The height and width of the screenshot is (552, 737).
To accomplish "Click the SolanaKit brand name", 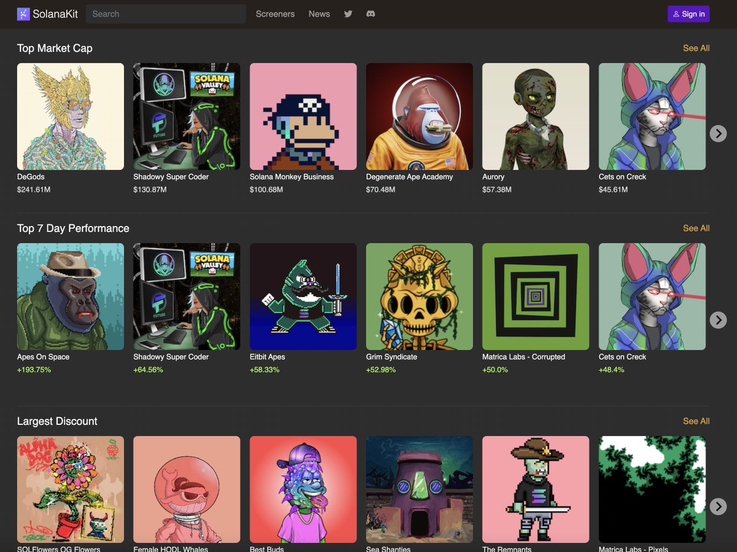I will click(x=55, y=14).
